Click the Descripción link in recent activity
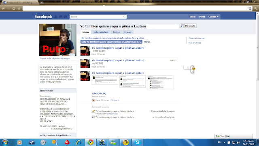Image resolution: width=259 pixels, height=146 pixels. [x=113, y=114]
